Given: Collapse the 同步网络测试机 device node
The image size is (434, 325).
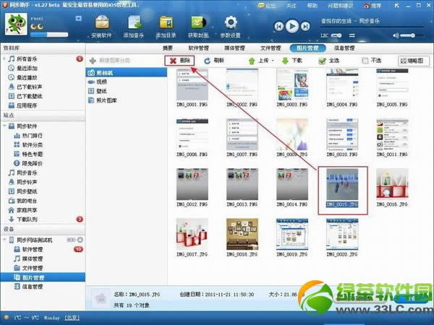Looking at the screenshot, I should (x=4, y=240).
